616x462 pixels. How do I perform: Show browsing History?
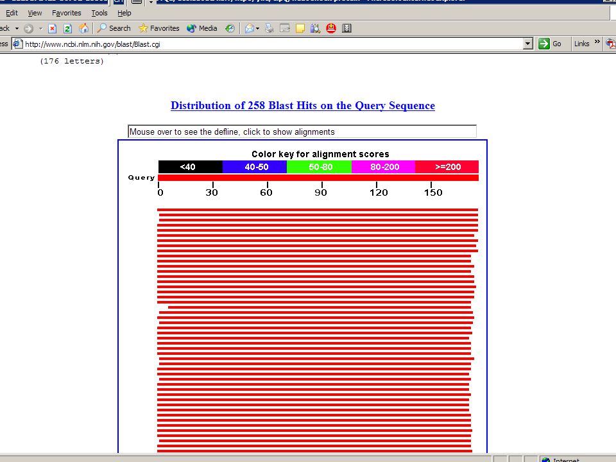(230, 28)
